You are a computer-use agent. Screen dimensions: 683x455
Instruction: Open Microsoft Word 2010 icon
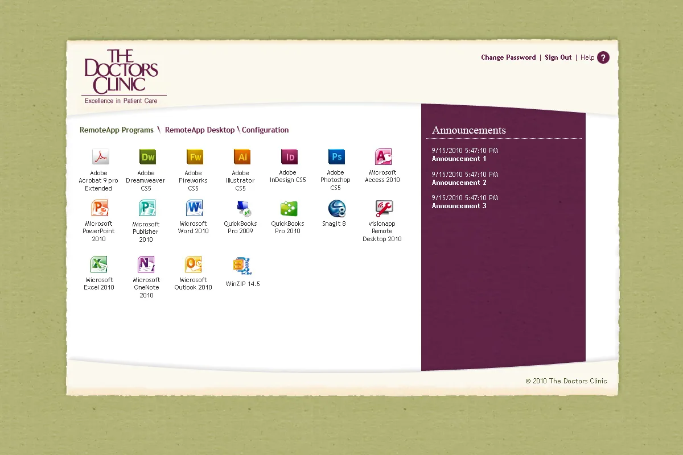195,208
